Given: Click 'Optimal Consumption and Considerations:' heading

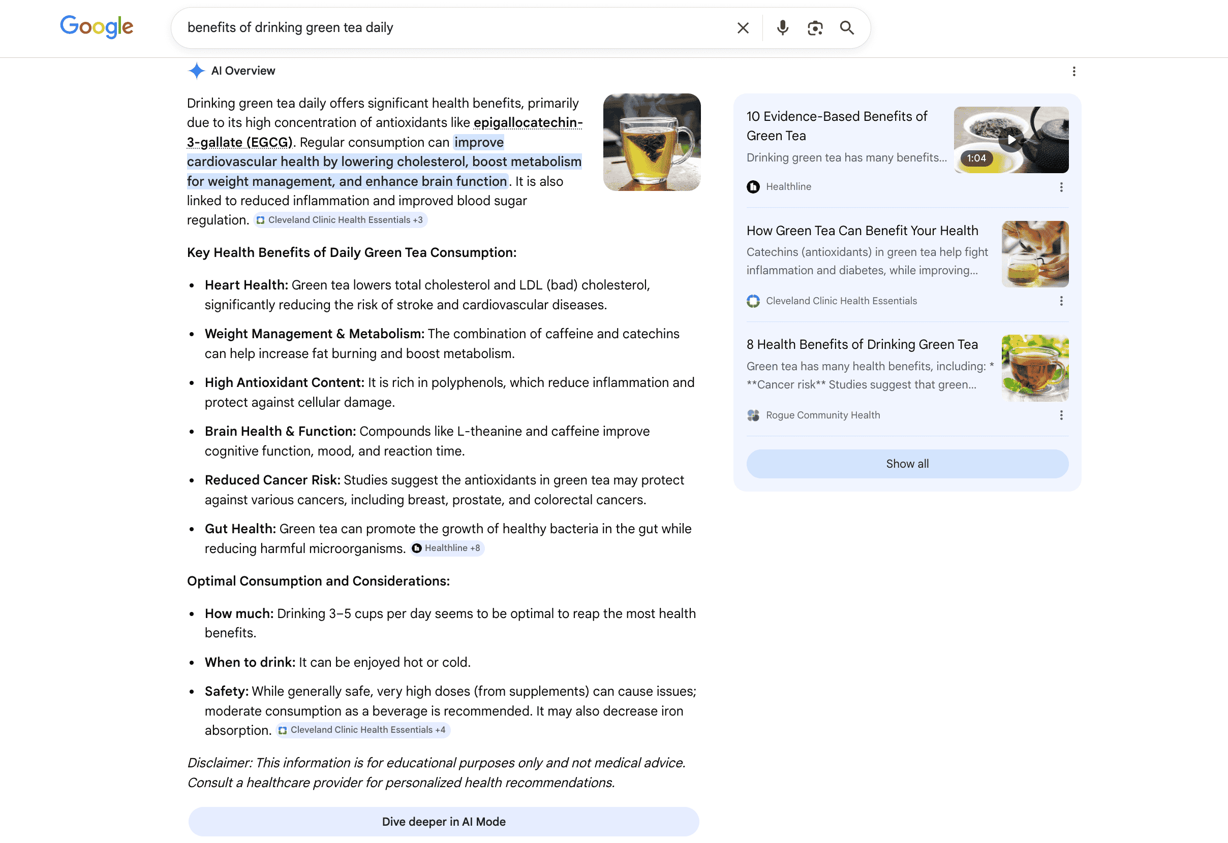Looking at the screenshot, I should (318, 581).
